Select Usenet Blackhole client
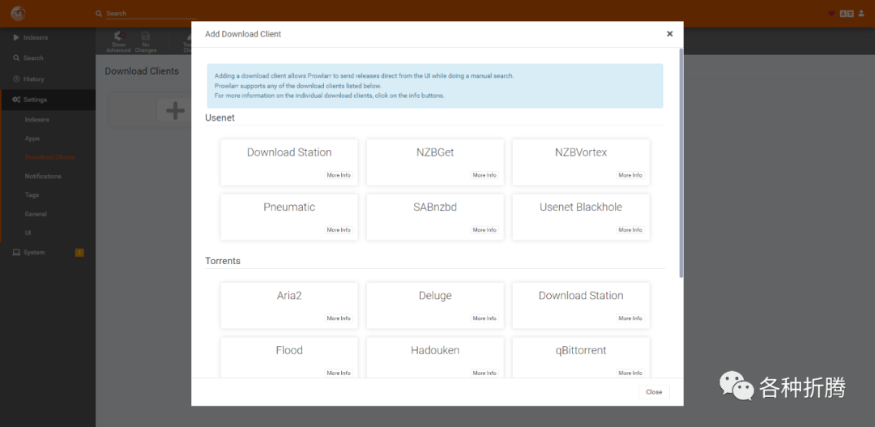This screenshot has height=427, width=875. pos(581,217)
